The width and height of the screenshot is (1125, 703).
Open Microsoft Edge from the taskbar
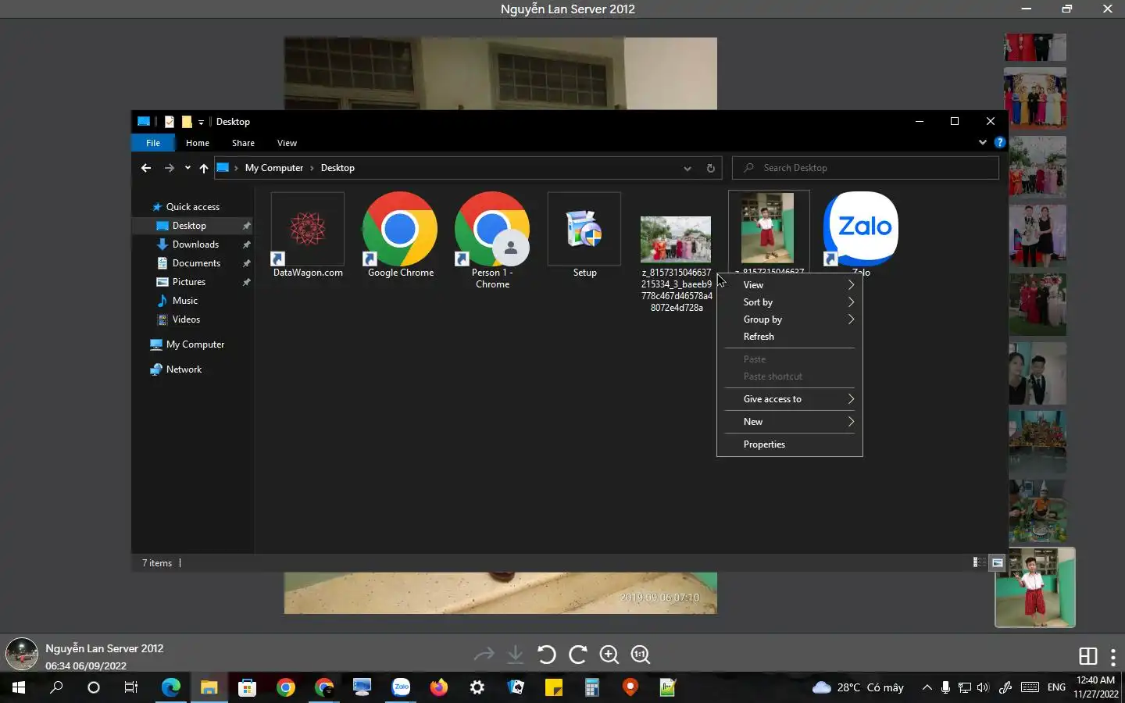click(x=170, y=687)
